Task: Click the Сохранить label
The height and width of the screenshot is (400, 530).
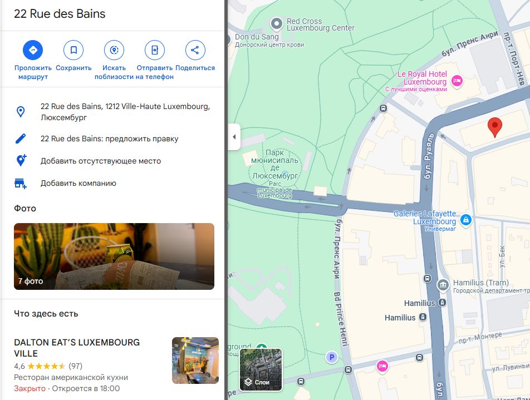Action: pyautogui.click(x=73, y=67)
